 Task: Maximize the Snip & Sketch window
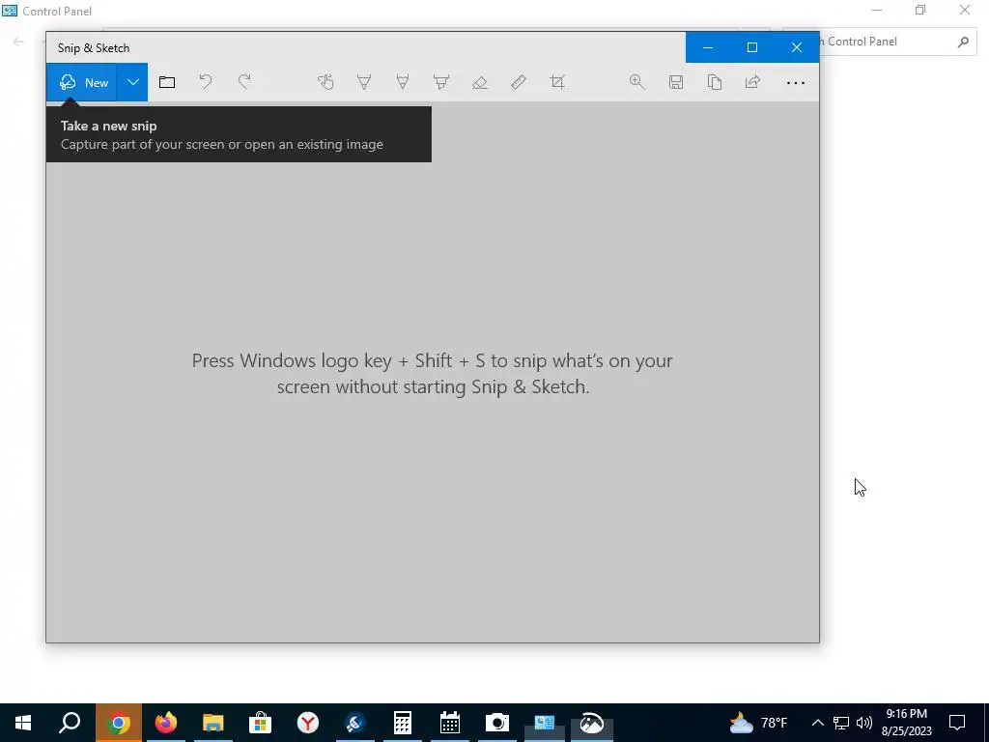coord(752,47)
